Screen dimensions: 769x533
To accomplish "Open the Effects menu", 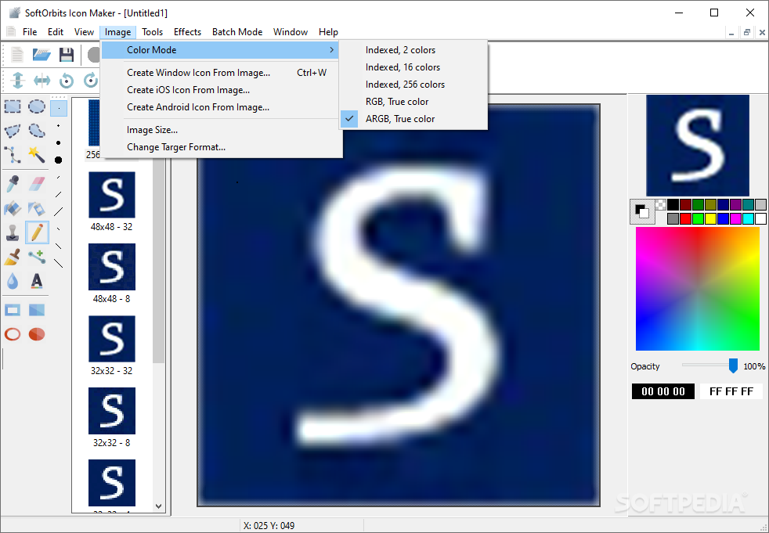I will click(187, 32).
